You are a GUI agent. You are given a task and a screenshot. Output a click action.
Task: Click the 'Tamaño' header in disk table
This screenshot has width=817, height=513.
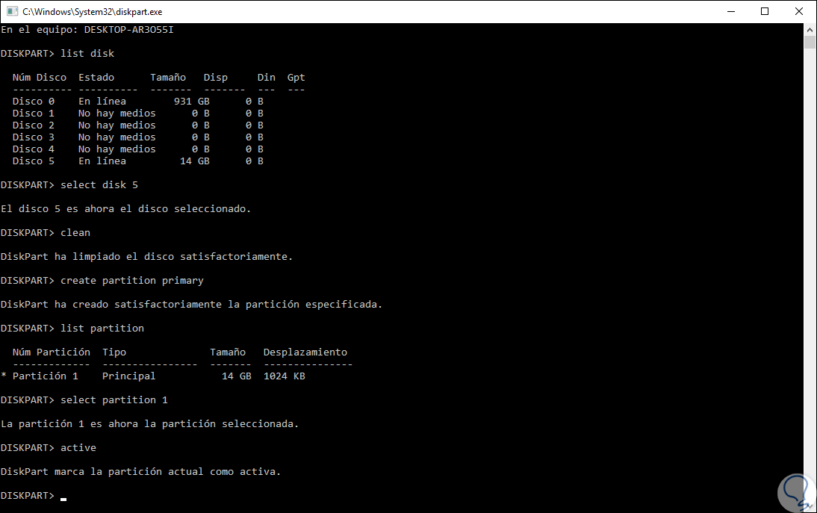coord(168,78)
